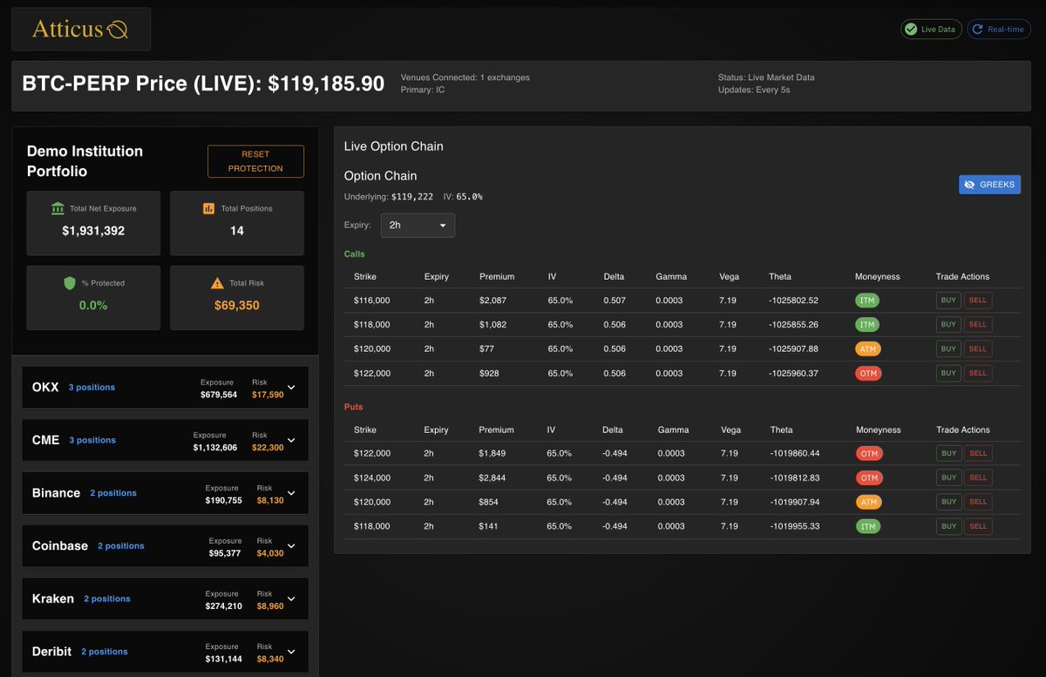Click the Puts section label
The height and width of the screenshot is (677, 1046).
(353, 407)
